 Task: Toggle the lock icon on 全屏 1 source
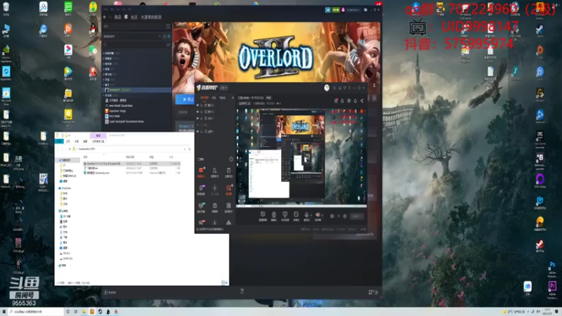202,131
